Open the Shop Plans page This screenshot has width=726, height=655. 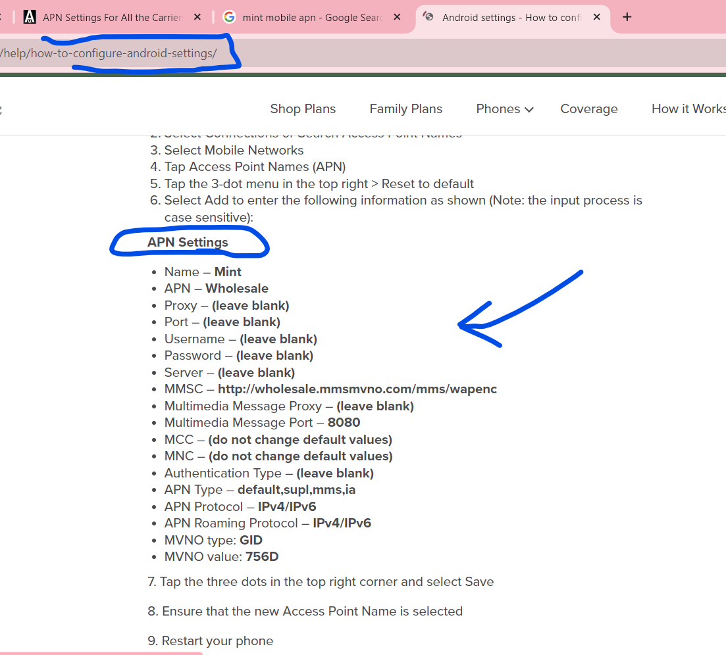303,109
